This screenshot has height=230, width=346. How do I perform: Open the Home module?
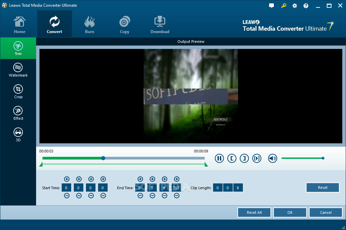pyautogui.click(x=20, y=25)
